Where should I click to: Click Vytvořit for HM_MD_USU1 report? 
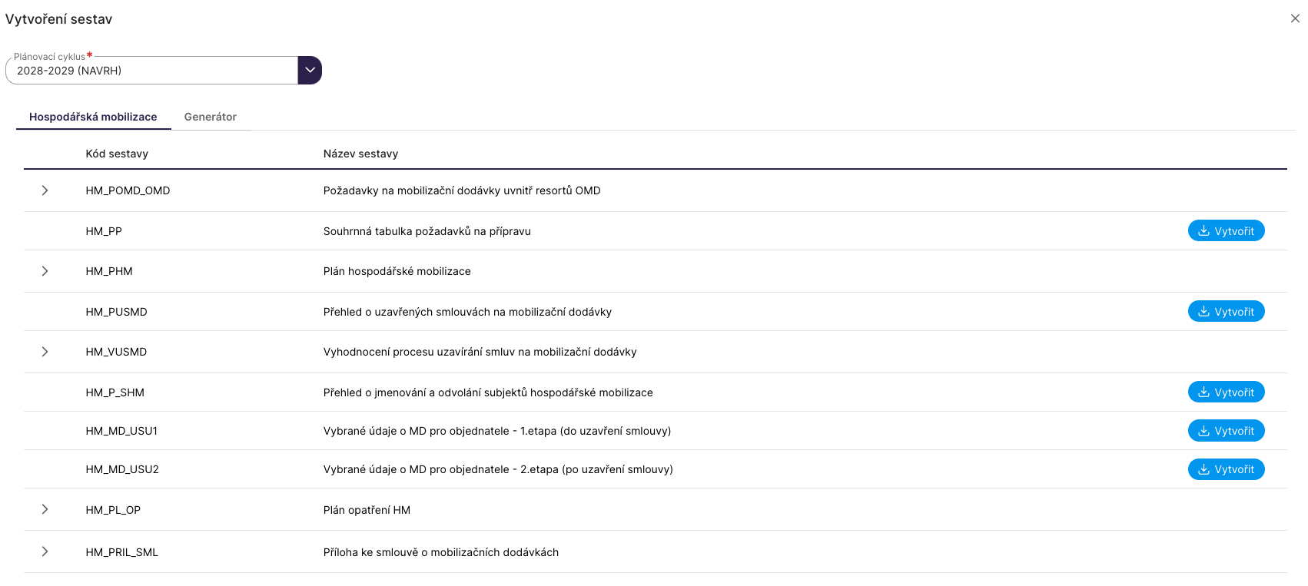[x=1226, y=431]
